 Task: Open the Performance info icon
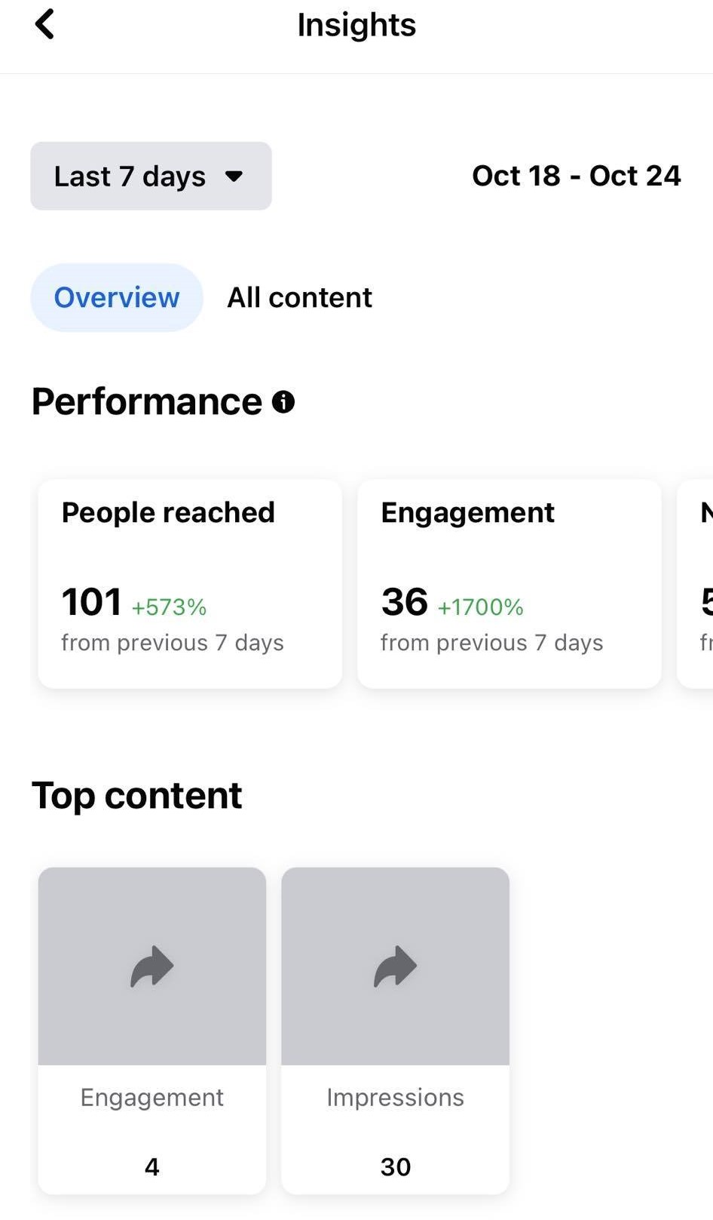pyautogui.click(x=283, y=402)
